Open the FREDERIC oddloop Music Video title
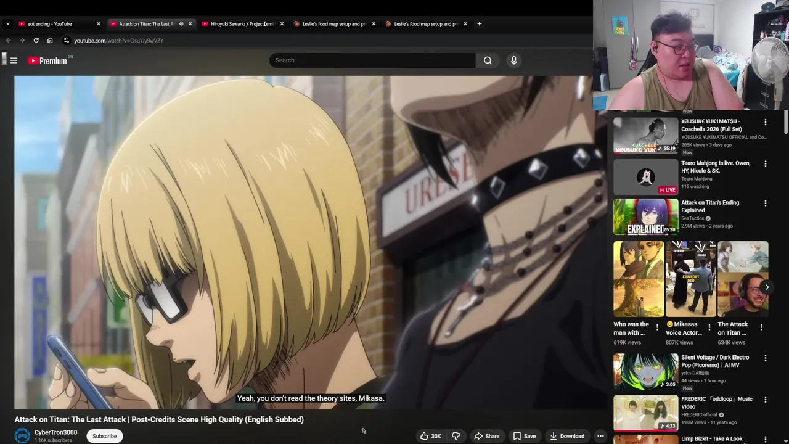Viewport: 789px width, 444px height. pos(717,403)
